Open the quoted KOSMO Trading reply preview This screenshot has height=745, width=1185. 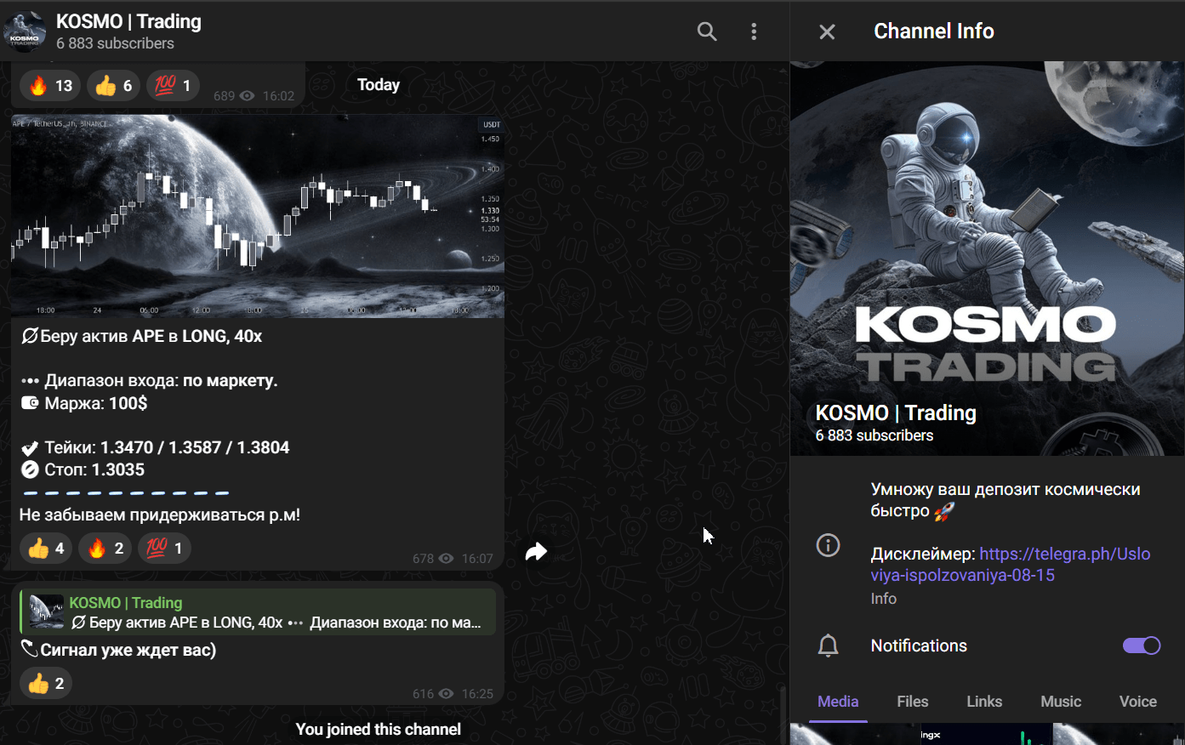pyautogui.click(x=258, y=612)
